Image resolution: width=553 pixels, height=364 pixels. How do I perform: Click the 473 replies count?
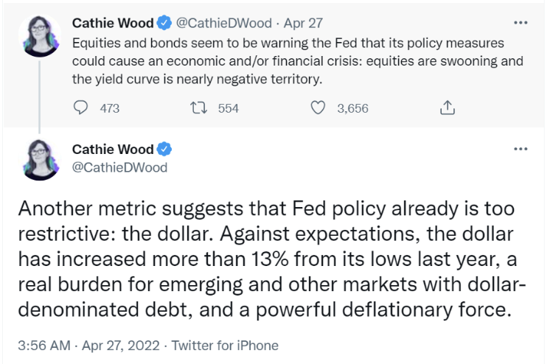(x=110, y=108)
